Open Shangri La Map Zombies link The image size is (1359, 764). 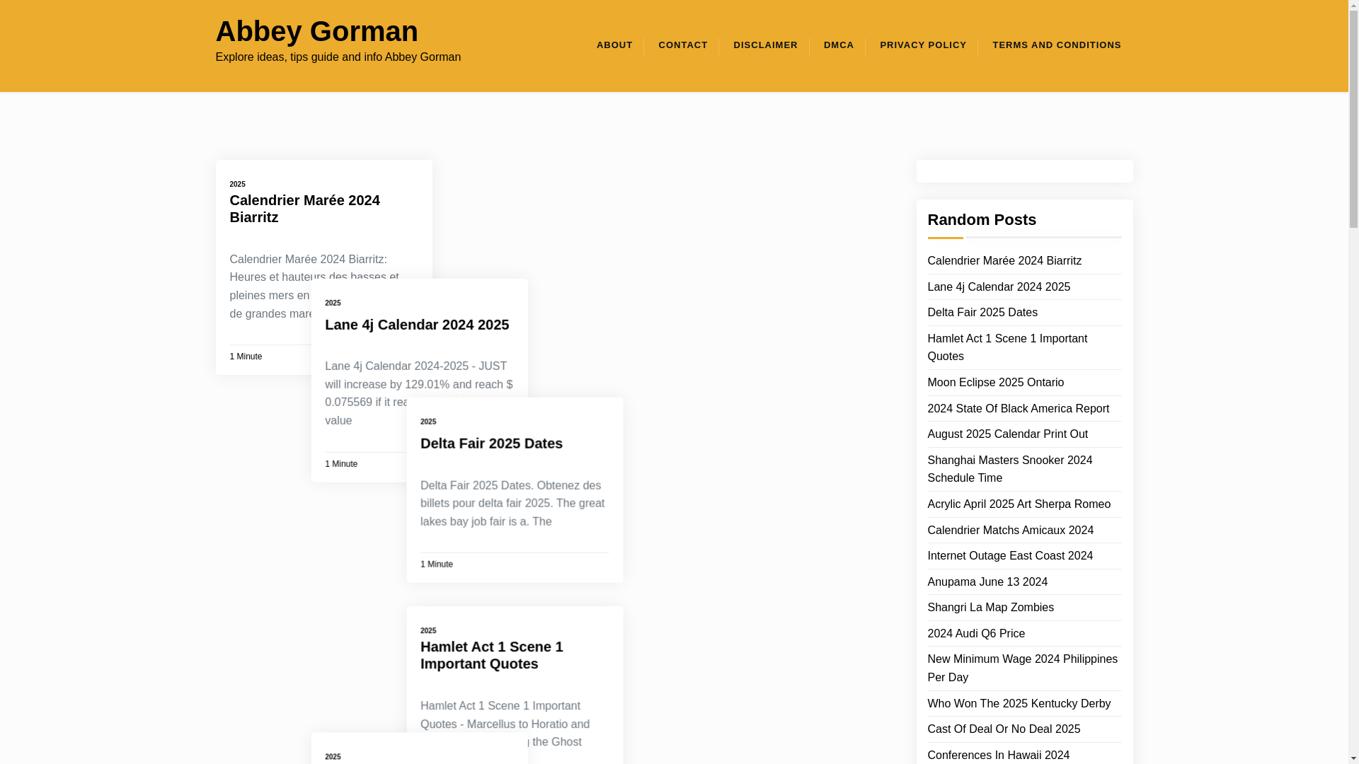990,607
